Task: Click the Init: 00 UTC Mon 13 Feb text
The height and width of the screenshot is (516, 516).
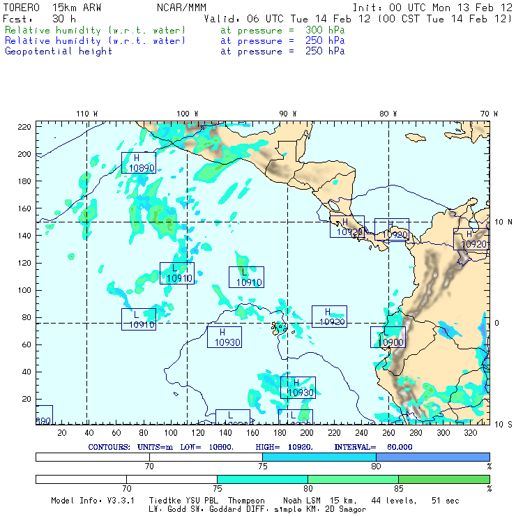Action: click(x=432, y=8)
